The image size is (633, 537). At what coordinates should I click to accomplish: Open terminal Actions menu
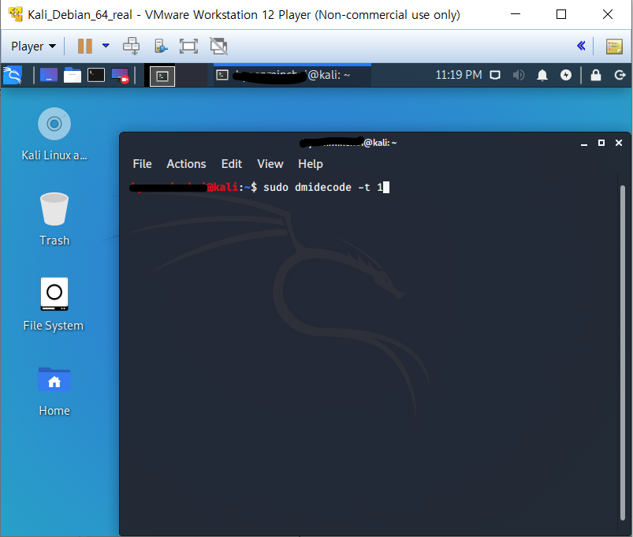click(186, 164)
